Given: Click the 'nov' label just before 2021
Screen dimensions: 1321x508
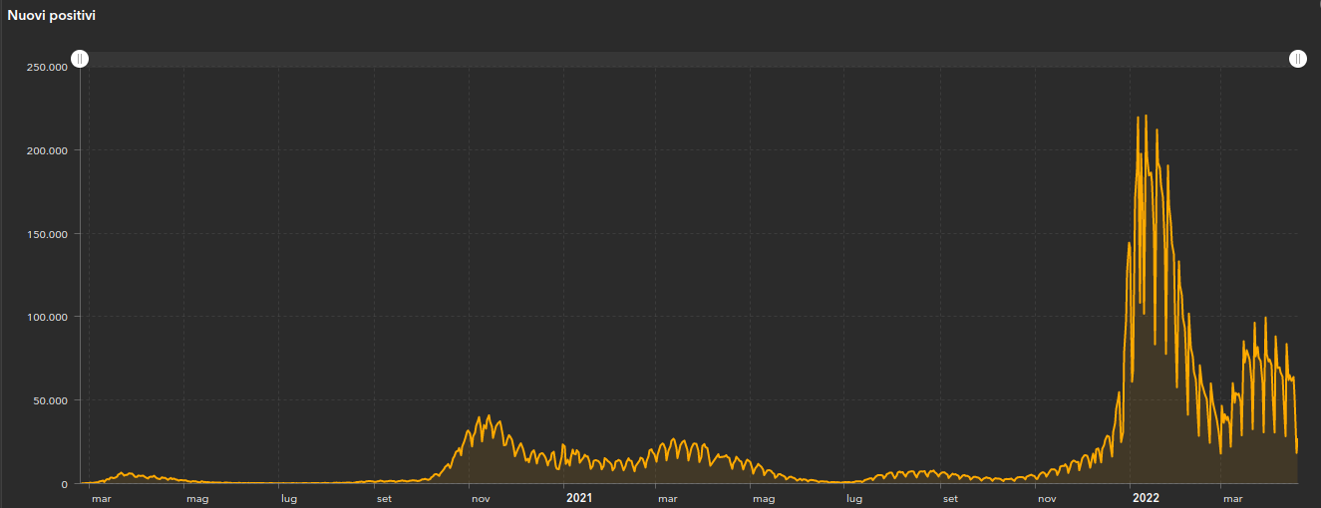Looking at the screenshot, I should [x=480, y=497].
